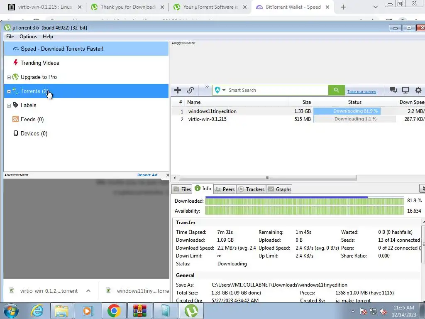This screenshot has width=425, height=319.
Task: Launch Internet Explorer from the taskbar
Action: [37, 311]
